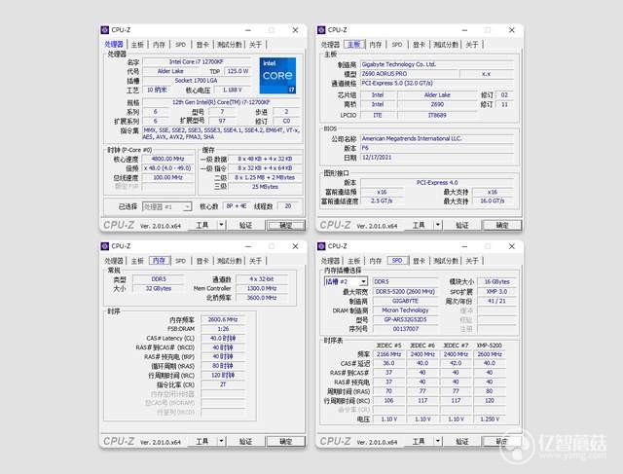Switch to 处理器 tab in memory window

tap(114, 261)
